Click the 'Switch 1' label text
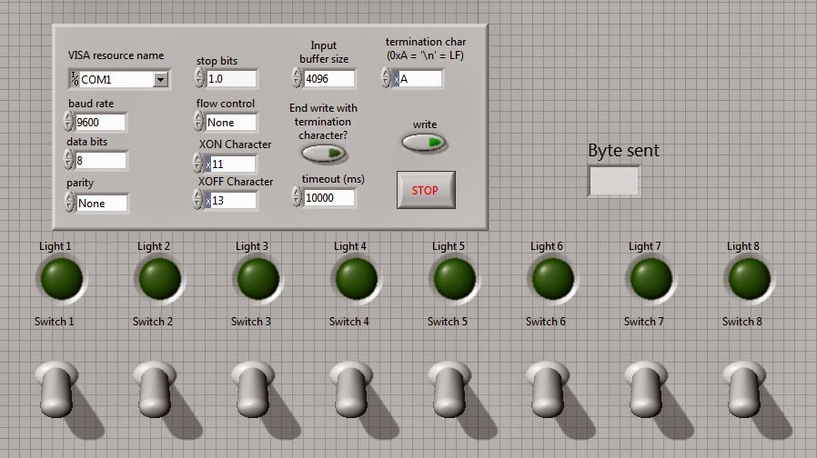The image size is (817, 458). 55,322
